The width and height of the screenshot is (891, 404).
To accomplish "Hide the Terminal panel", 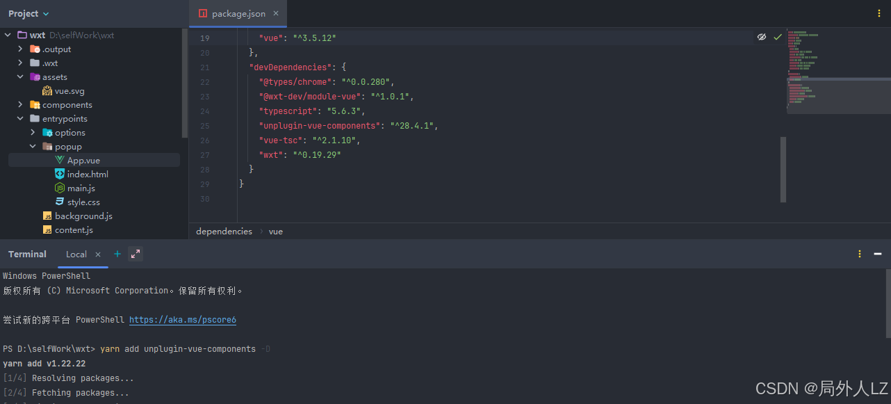I will [x=878, y=254].
